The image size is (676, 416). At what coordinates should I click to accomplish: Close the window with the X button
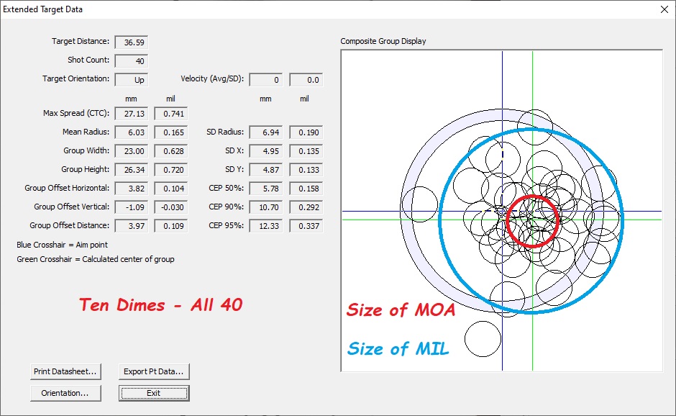tap(664, 9)
